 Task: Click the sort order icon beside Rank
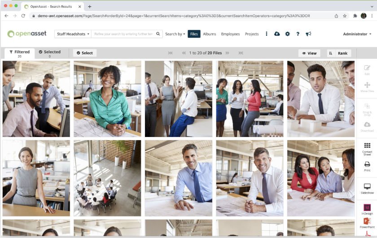(x=331, y=53)
